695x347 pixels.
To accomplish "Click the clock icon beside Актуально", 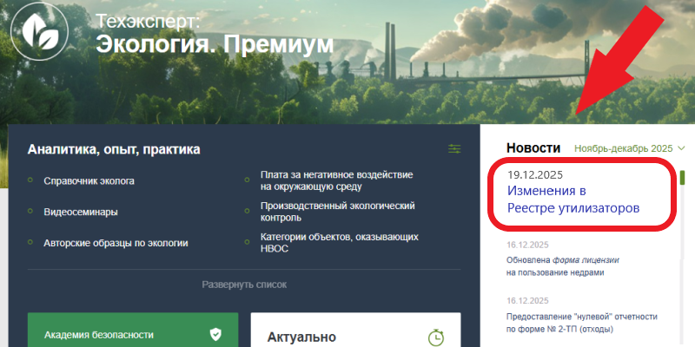I will click(436, 337).
